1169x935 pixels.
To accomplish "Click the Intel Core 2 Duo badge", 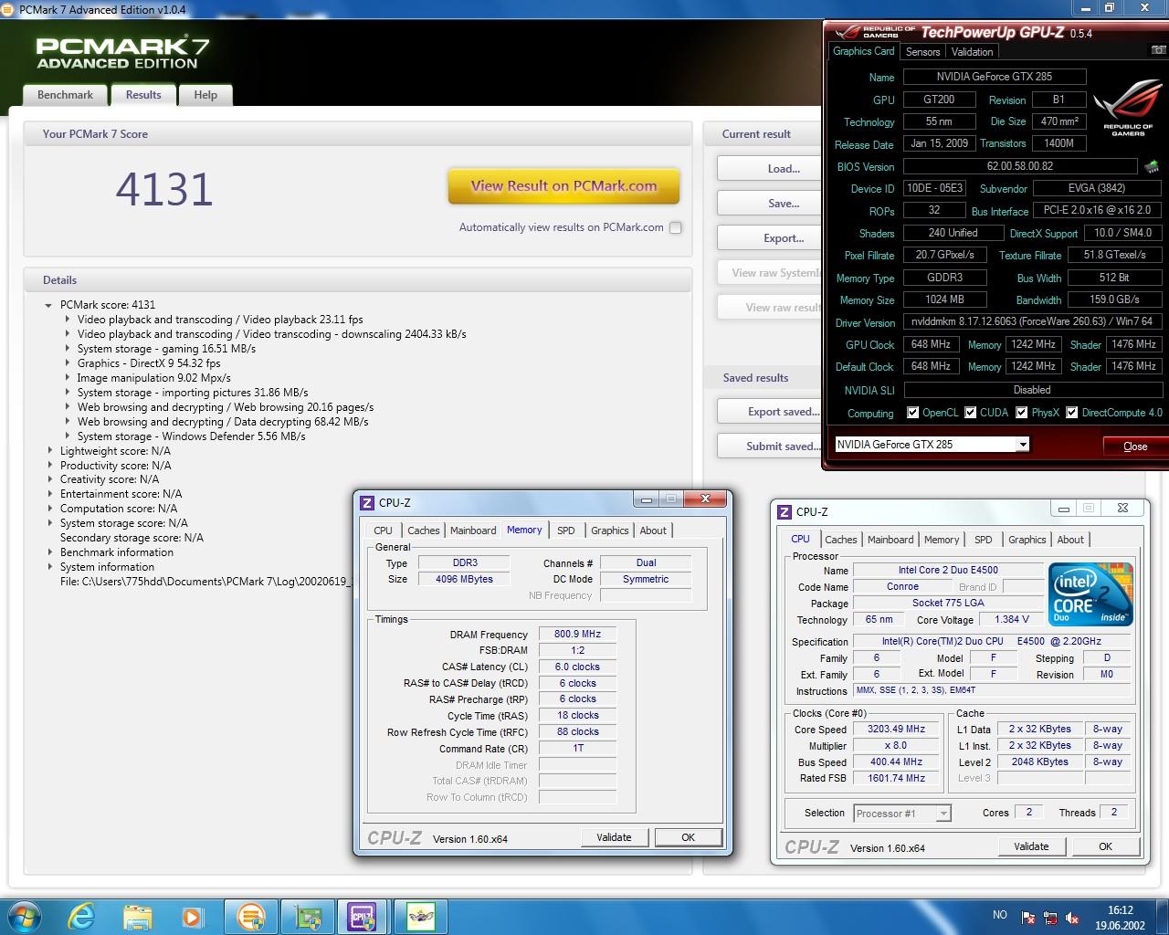I will tap(1091, 594).
